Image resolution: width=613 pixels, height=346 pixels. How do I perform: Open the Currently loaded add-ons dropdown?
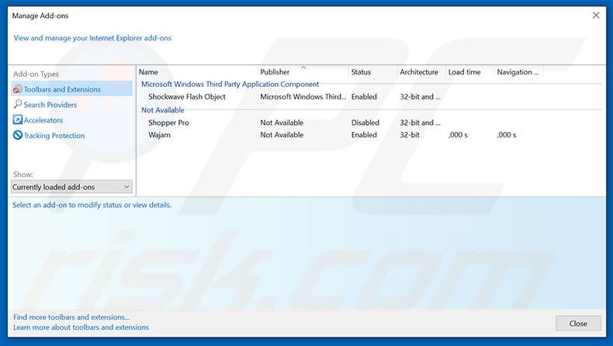click(x=72, y=187)
